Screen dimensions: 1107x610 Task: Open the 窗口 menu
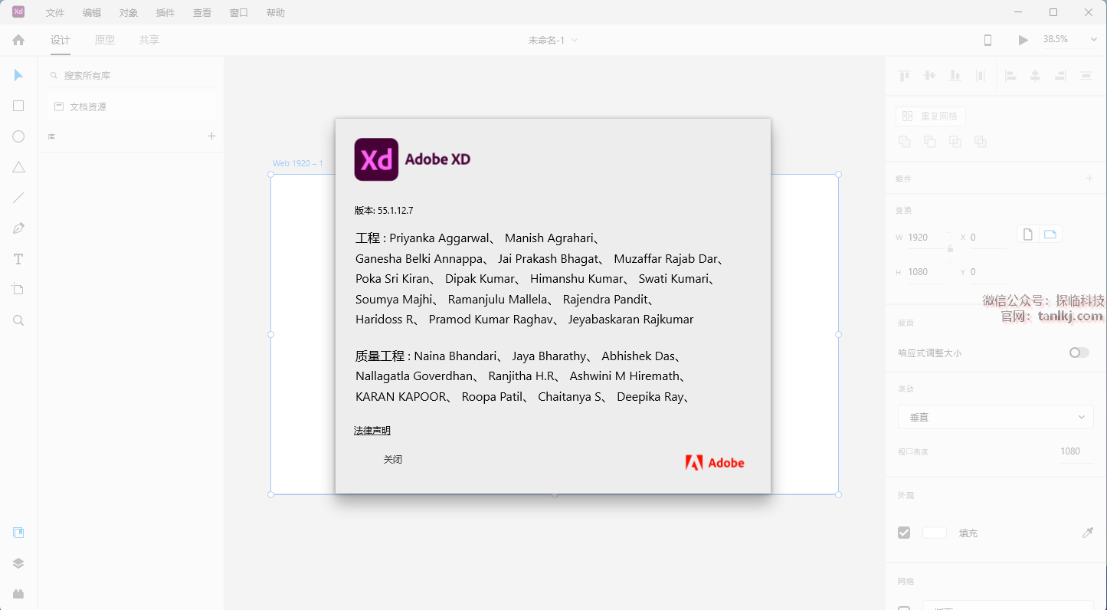[239, 13]
